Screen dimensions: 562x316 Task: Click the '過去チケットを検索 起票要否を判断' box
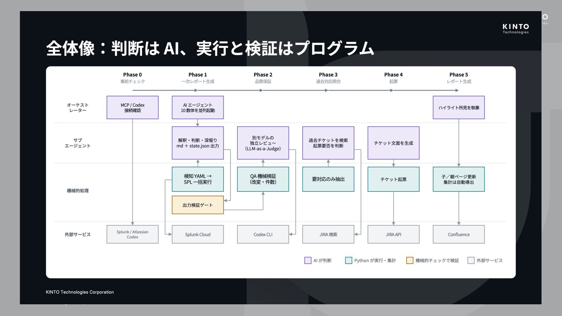point(328,143)
